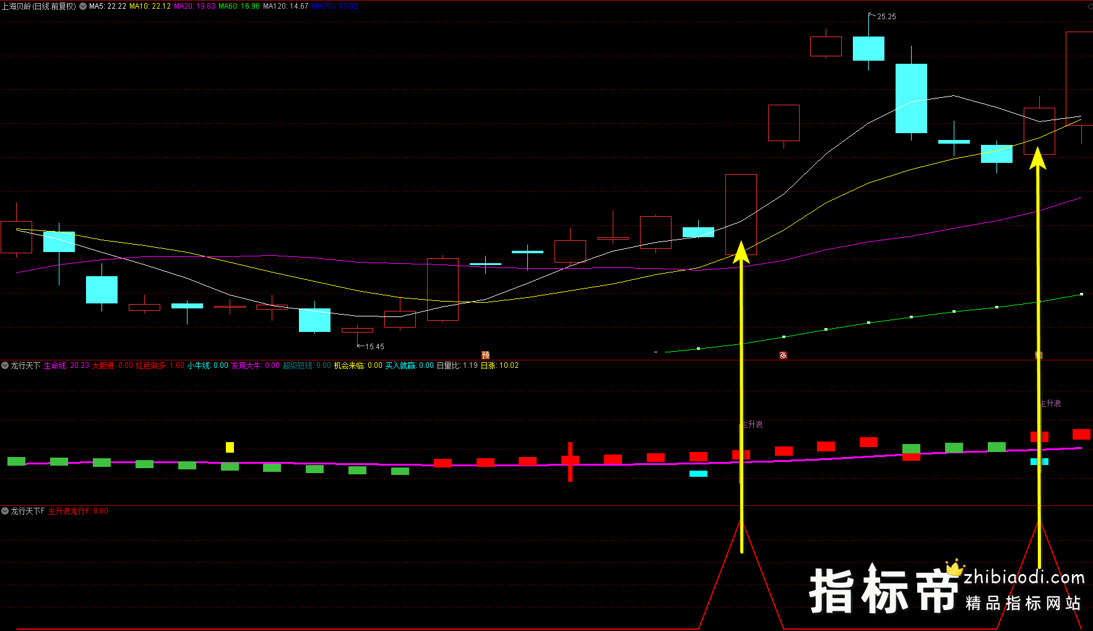Screen dimensions: 1093x631
Task: Open the 龙行天下F panel dropdown arrow
Action: [x=5, y=511]
